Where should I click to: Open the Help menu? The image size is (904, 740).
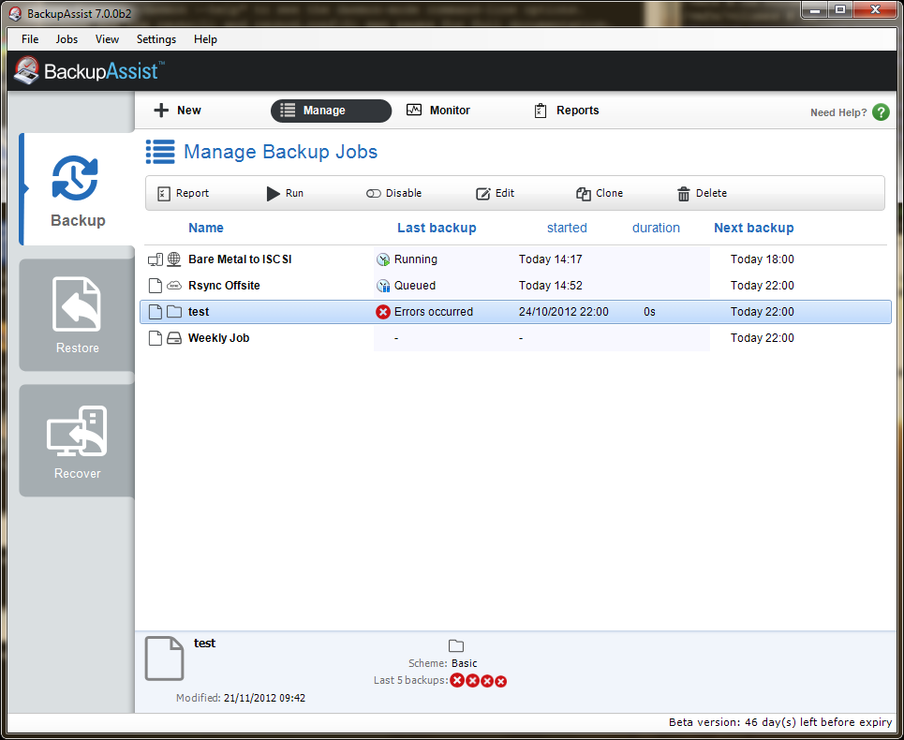point(205,39)
